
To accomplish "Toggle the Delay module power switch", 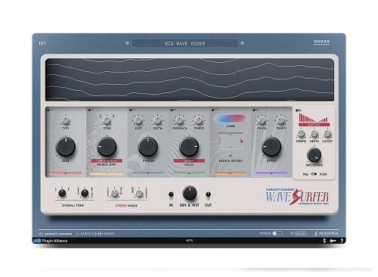I will 173,110.
